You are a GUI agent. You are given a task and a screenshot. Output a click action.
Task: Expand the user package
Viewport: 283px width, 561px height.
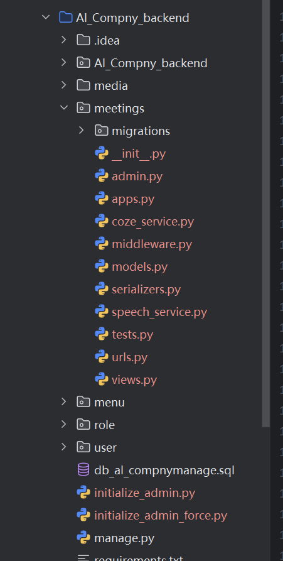[63, 447]
